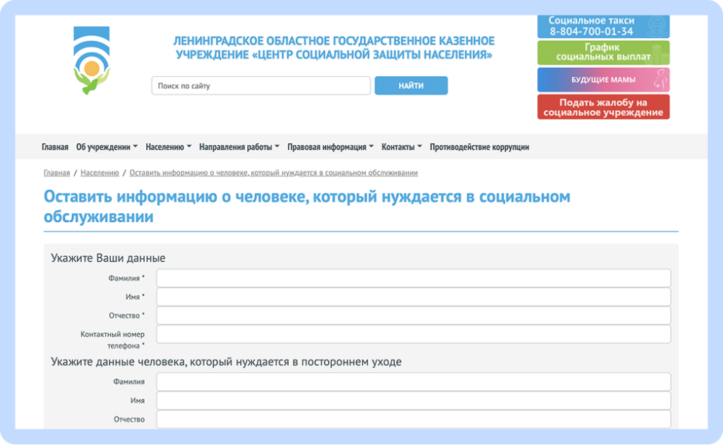Go to Главная in the navigation bar
This screenshot has height=445, width=723.
pyautogui.click(x=55, y=147)
